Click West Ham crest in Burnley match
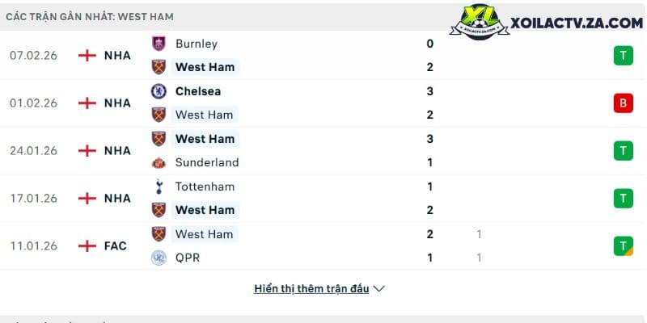The height and width of the screenshot is (323, 647). point(159,67)
